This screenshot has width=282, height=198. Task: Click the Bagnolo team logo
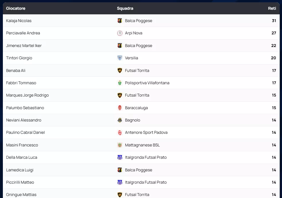(120, 120)
